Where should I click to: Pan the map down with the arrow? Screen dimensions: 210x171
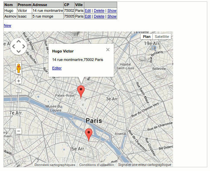pyautogui.click(x=19, y=52)
